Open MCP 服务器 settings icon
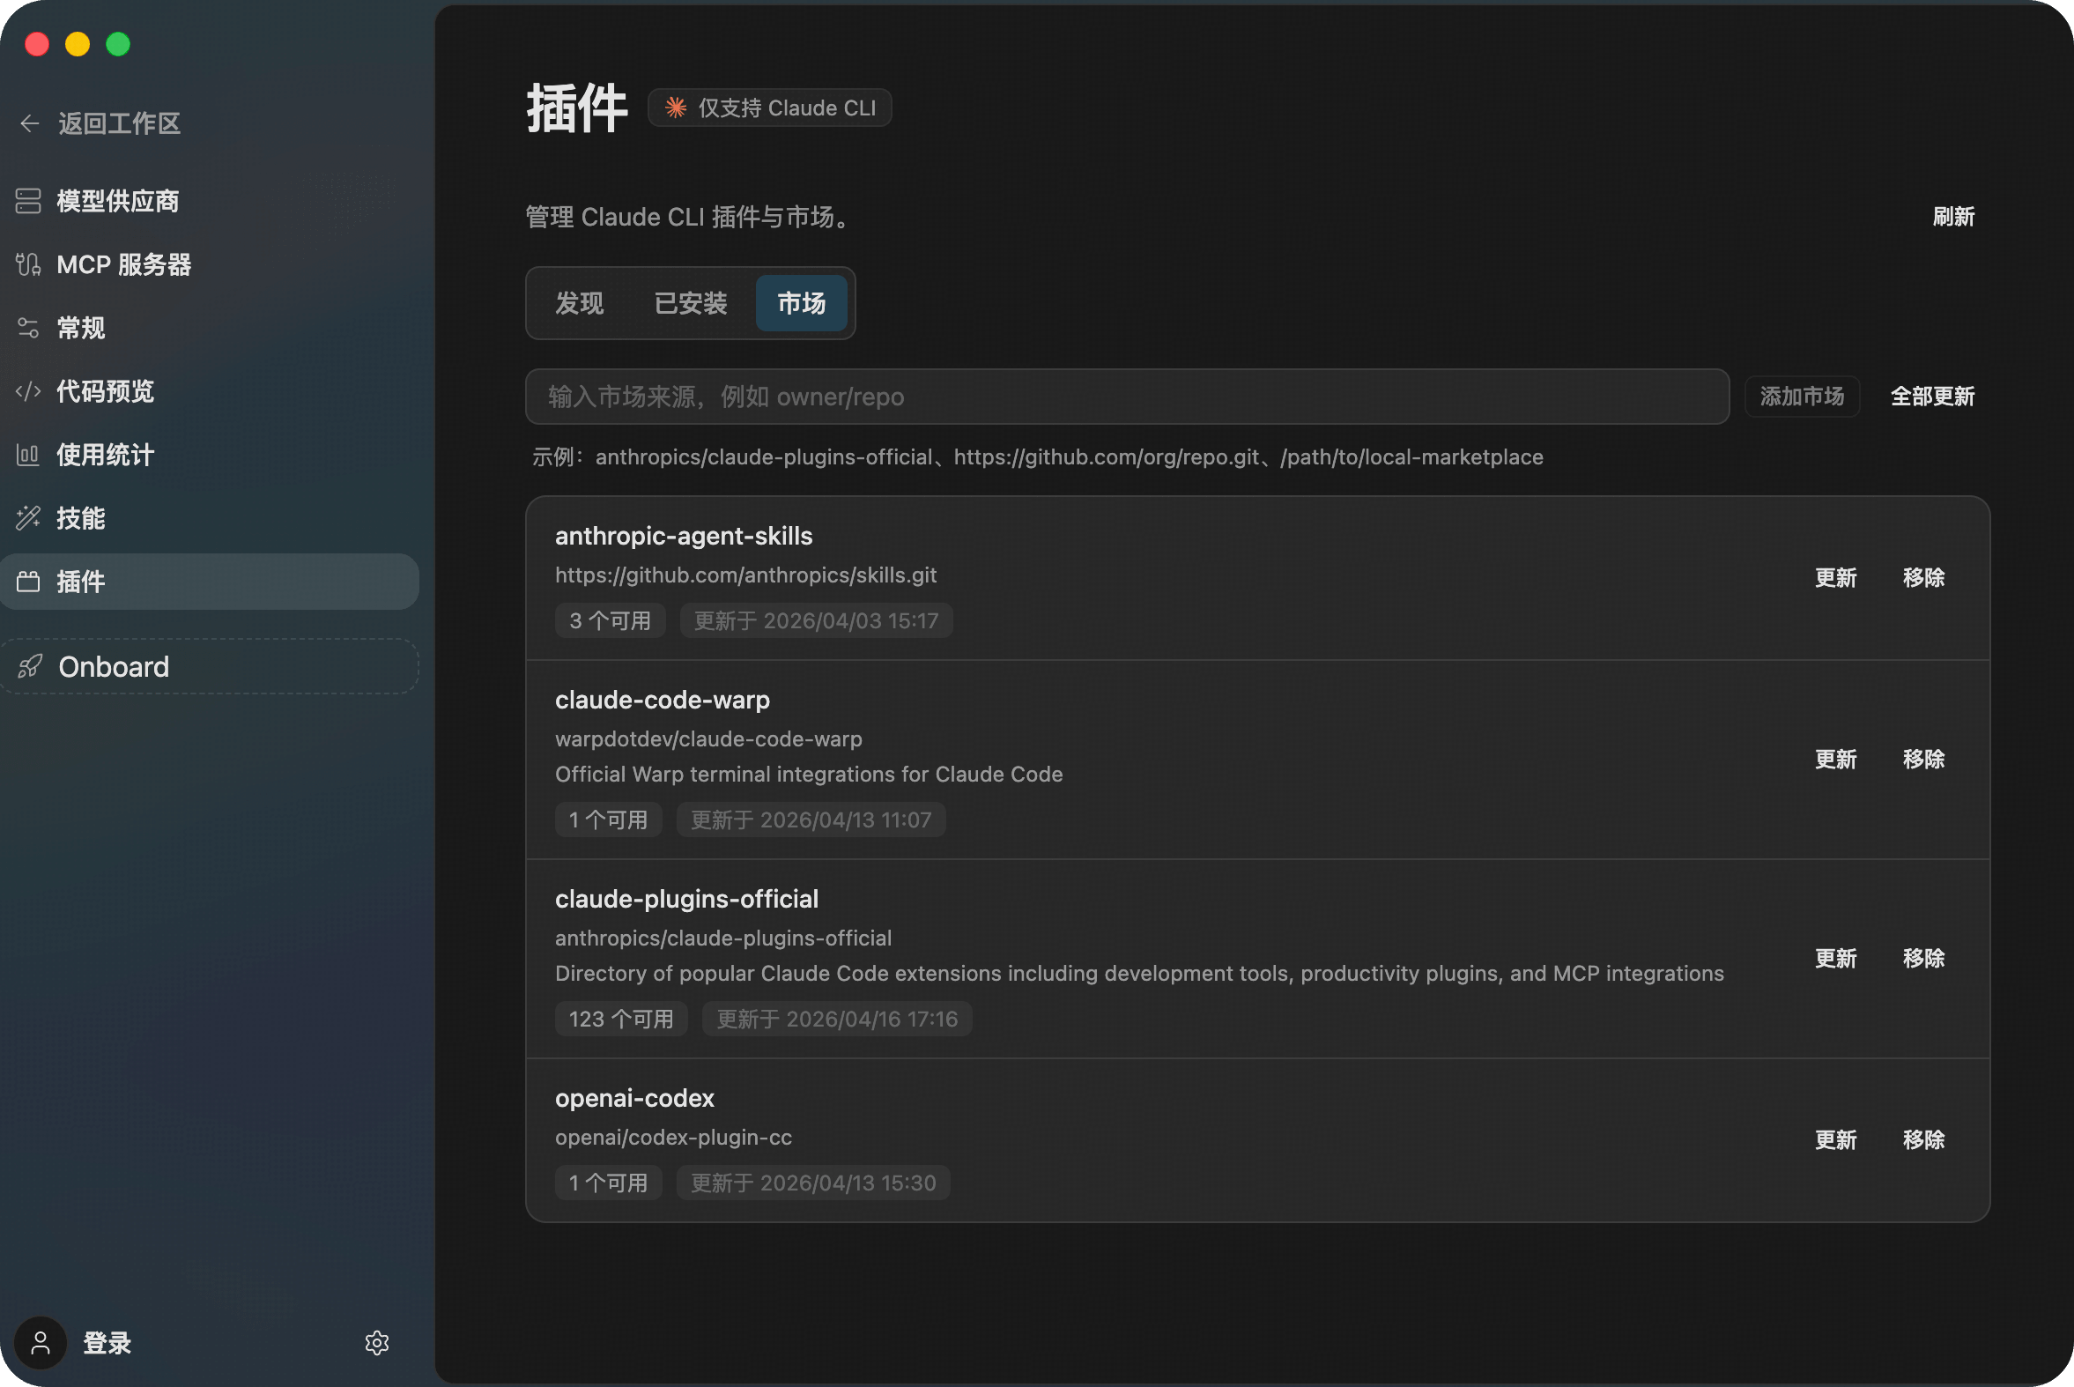The height and width of the screenshot is (1387, 2074). 28,264
